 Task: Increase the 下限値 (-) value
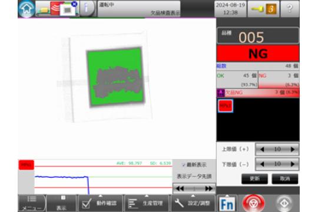pos(293,164)
